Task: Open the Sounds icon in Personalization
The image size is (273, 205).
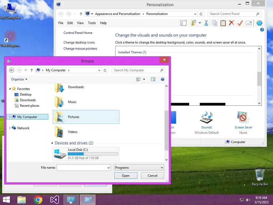Action: pyautogui.click(x=207, y=118)
